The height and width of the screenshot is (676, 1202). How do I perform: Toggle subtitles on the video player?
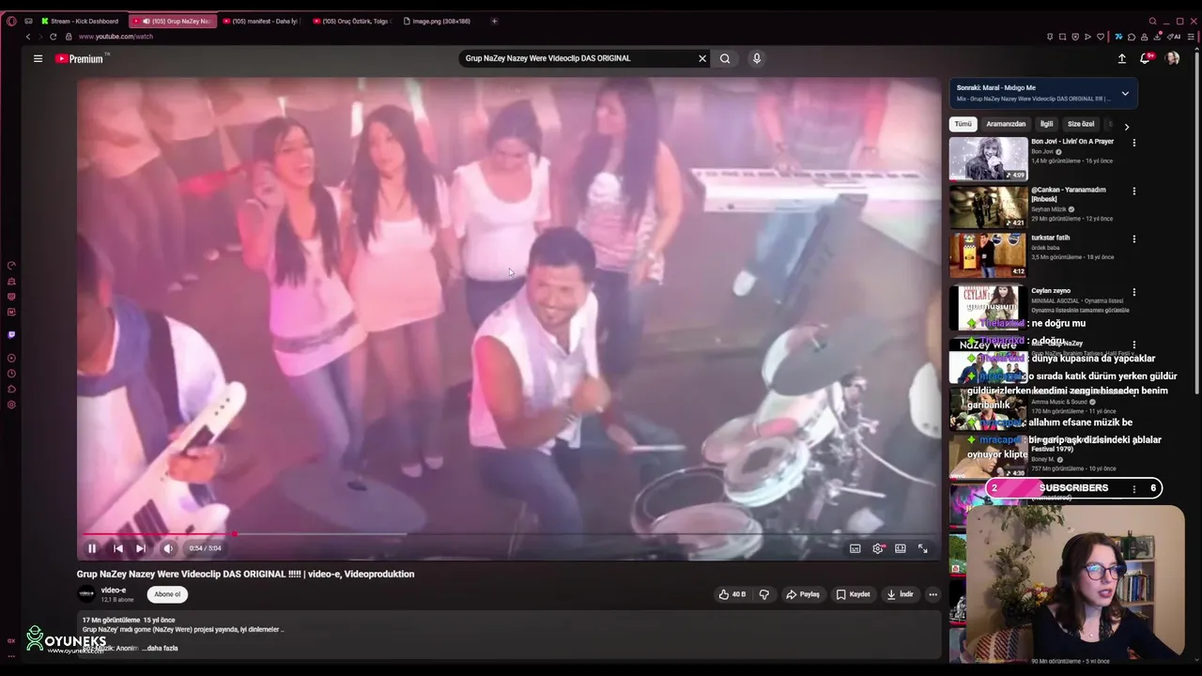coord(855,548)
